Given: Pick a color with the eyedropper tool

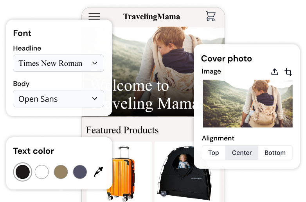Looking at the screenshot, I should [x=98, y=172].
